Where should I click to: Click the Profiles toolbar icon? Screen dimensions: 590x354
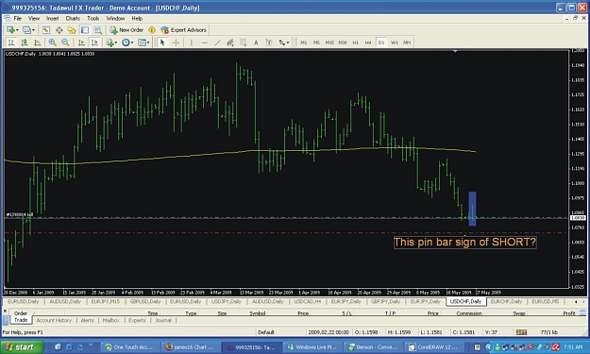(26, 30)
